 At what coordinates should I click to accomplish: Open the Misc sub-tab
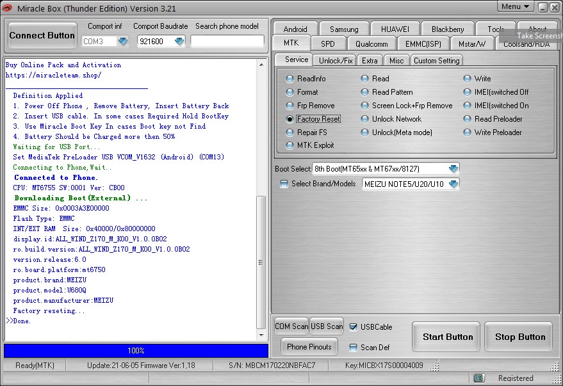point(396,61)
